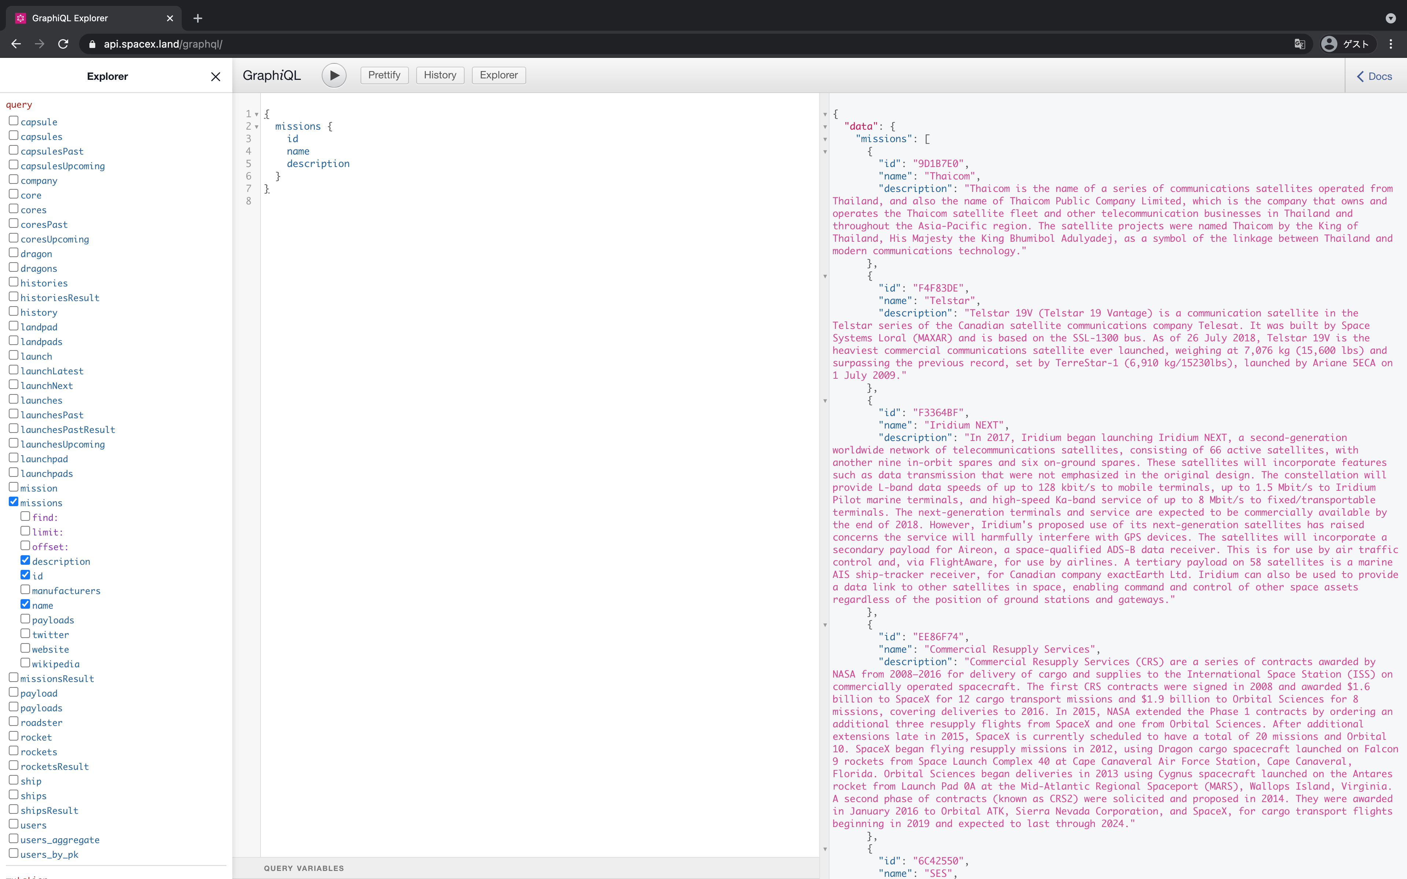The image size is (1407, 879).
Task: Click the Prettify button
Action: 384,75
